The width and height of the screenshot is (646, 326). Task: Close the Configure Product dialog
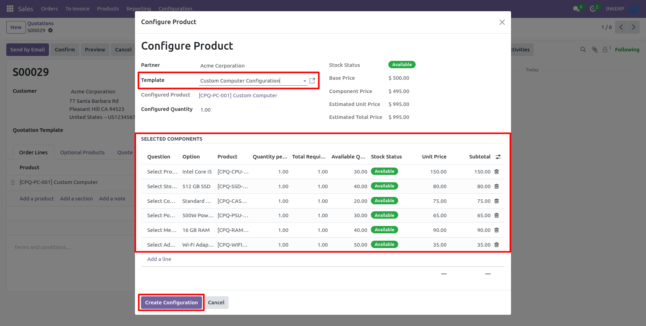click(x=502, y=22)
